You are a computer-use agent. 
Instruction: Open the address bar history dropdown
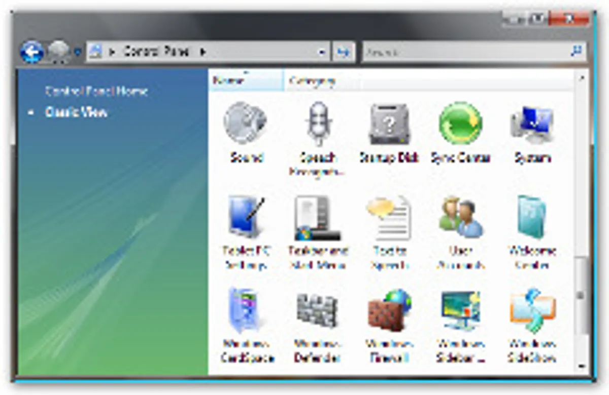click(322, 52)
